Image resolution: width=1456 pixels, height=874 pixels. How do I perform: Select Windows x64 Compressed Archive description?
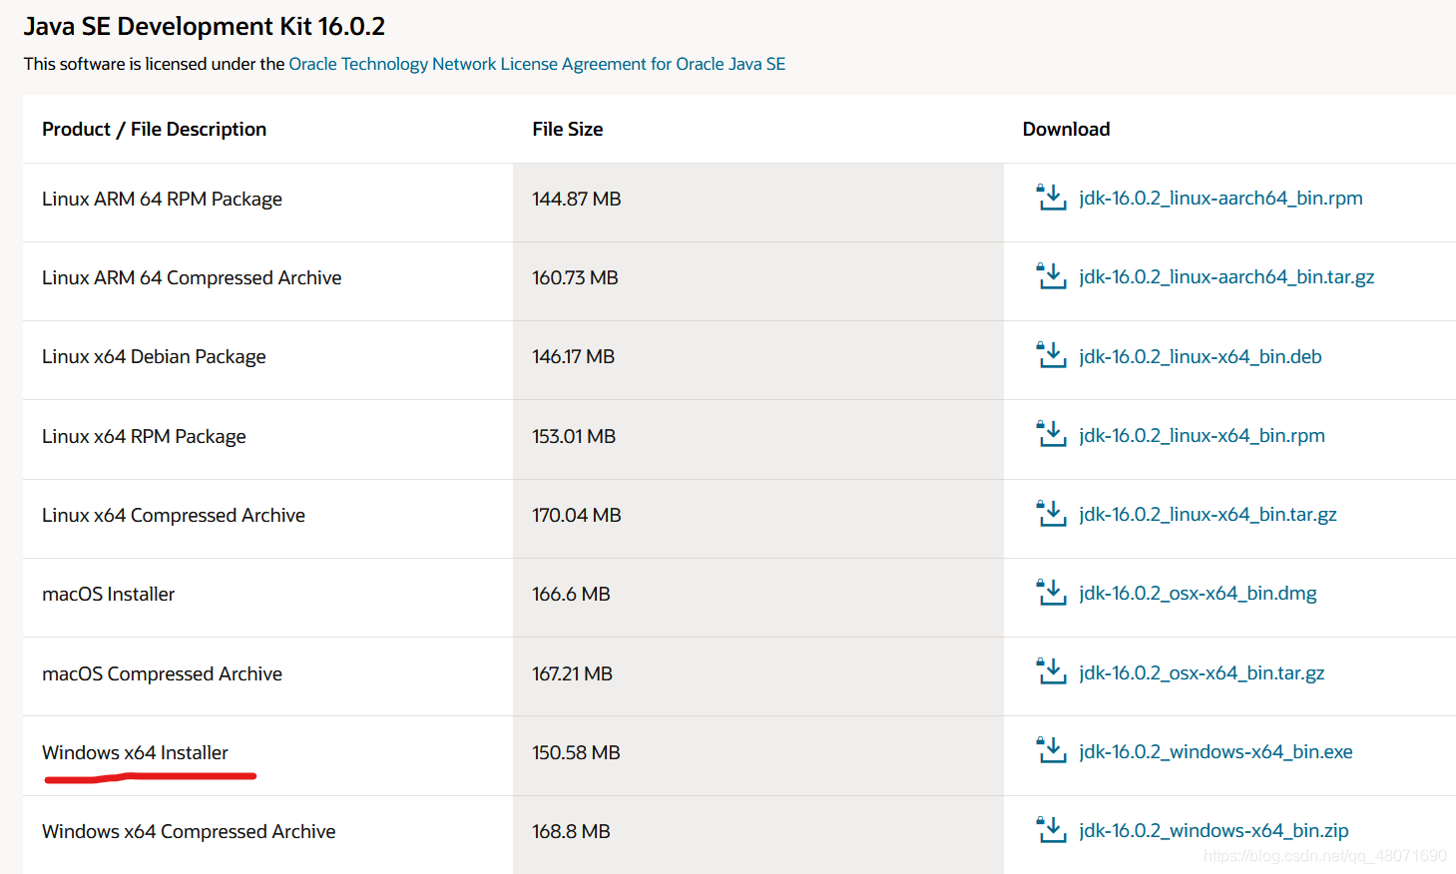click(189, 831)
